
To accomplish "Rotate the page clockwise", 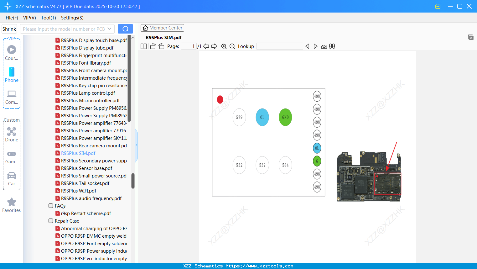I will click(161, 46).
